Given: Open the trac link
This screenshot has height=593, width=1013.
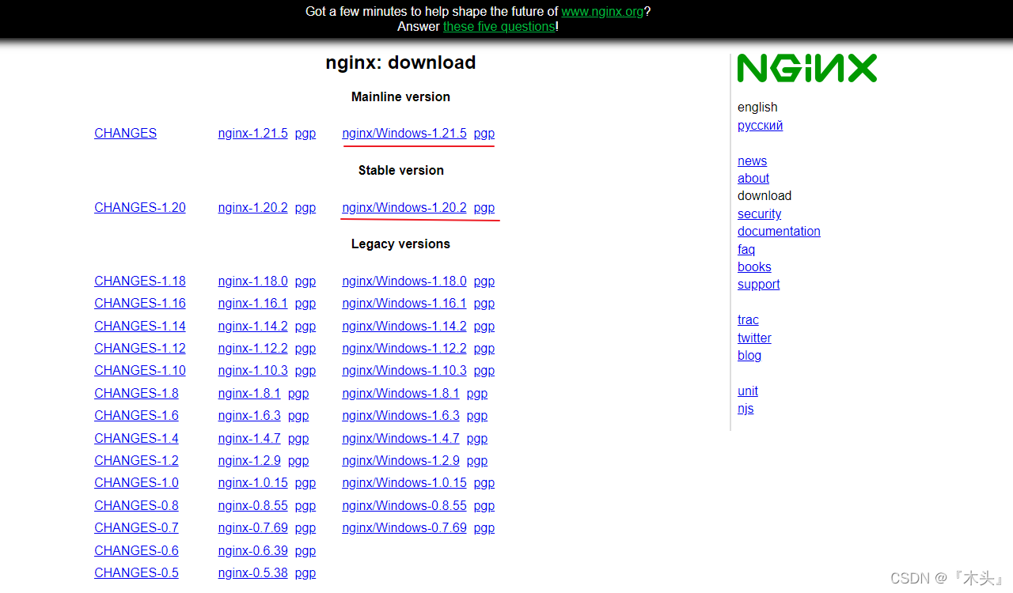Looking at the screenshot, I should (x=748, y=319).
